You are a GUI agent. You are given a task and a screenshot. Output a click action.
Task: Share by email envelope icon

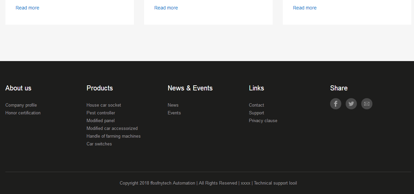pyautogui.click(x=367, y=104)
